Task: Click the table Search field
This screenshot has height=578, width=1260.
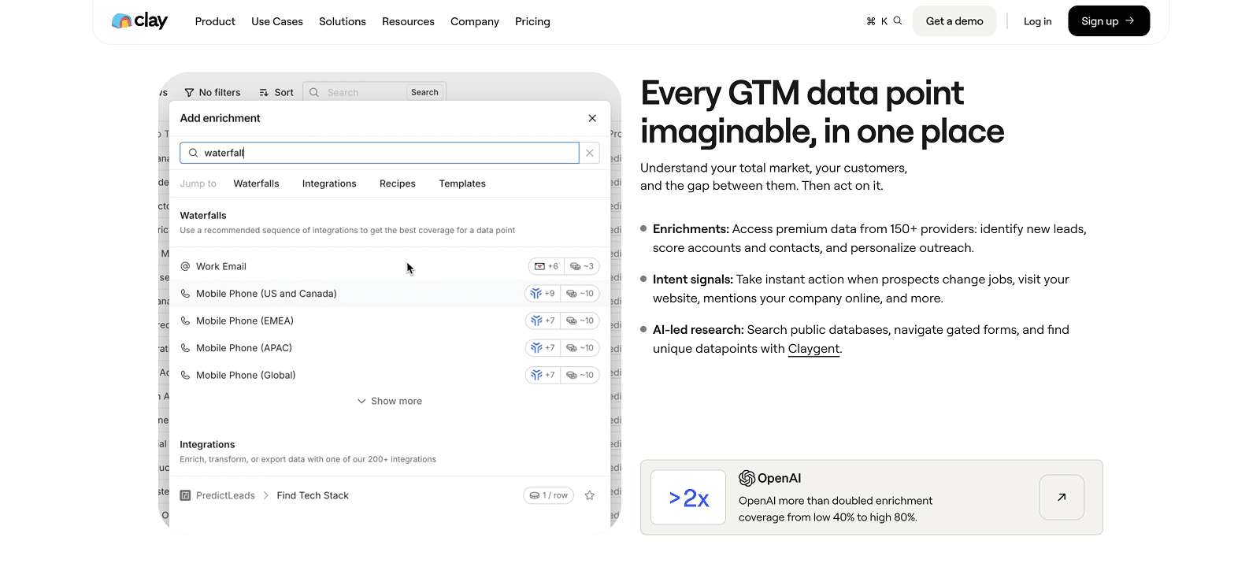Action: point(354,92)
